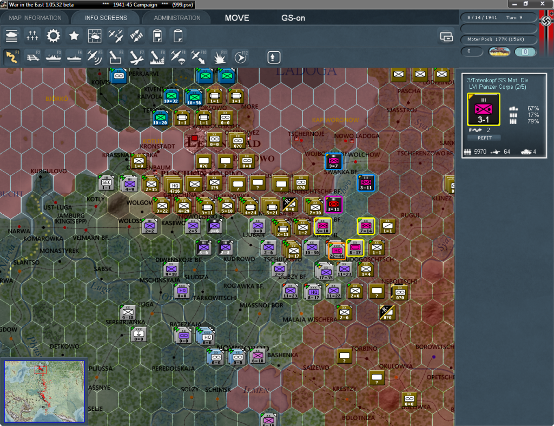Select the yellow-bordered 8=17 unit counter
554x426 pixels.
[x=355, y=248]
